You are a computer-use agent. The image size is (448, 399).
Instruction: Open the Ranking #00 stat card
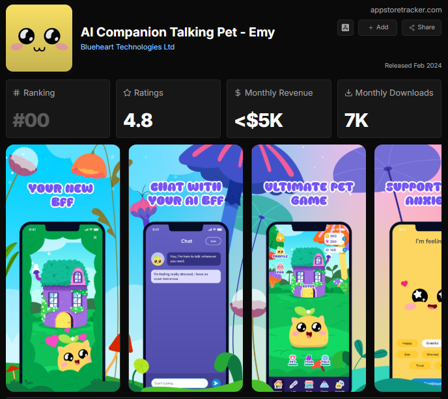(x=58, y=109)
